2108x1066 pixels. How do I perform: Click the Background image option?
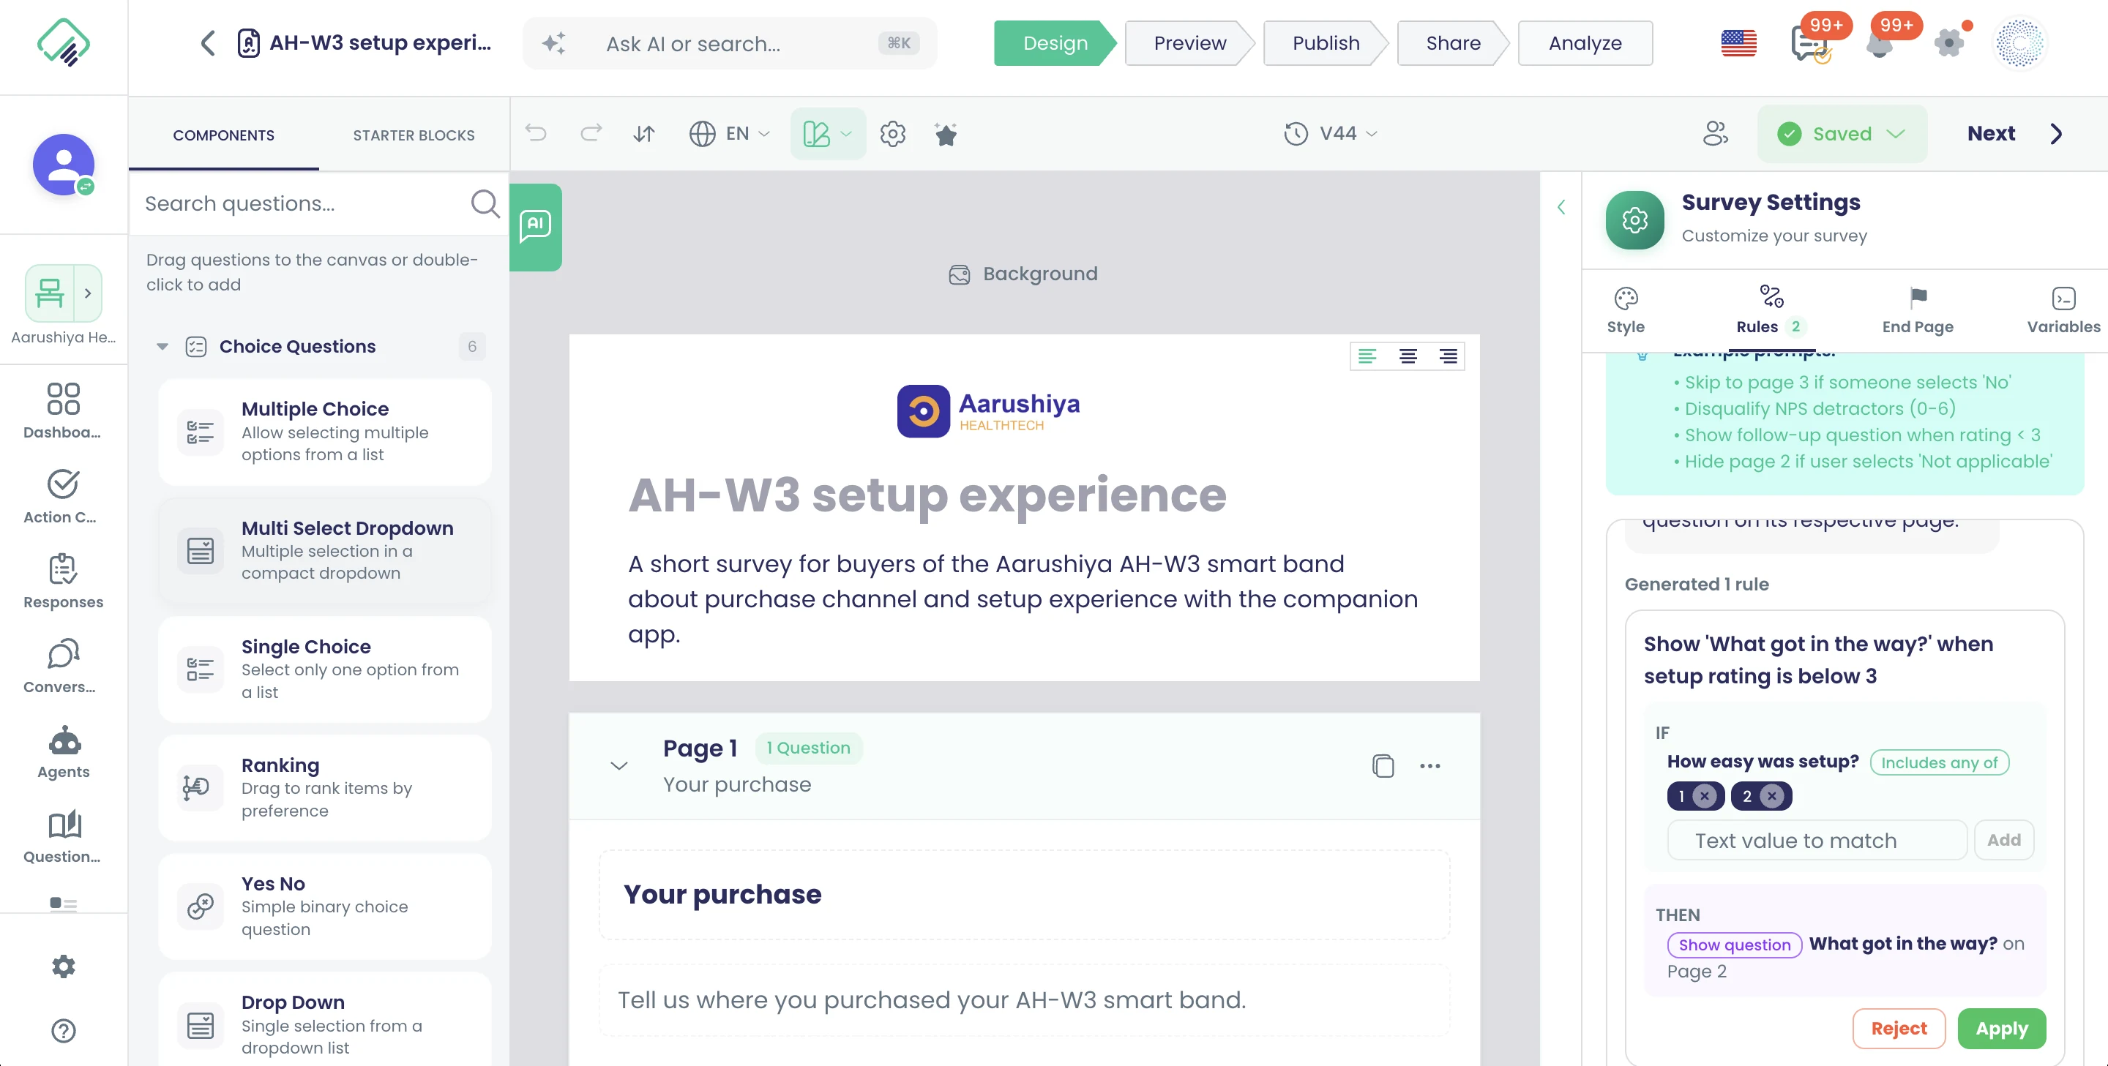click(1024, 274)
